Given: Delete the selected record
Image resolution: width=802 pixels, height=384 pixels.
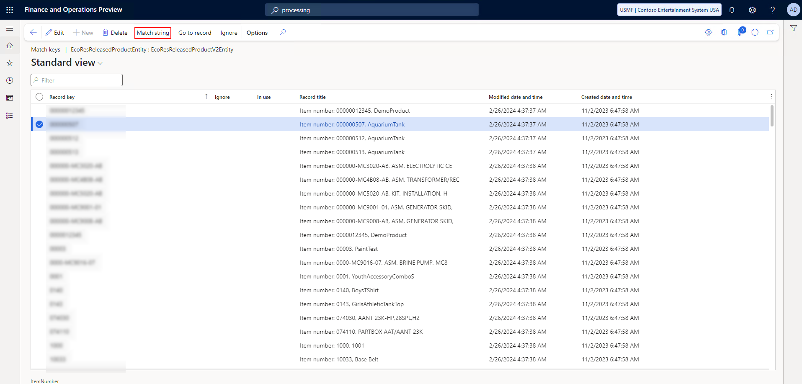Looking at the screenshot, I should click(115, 33).
